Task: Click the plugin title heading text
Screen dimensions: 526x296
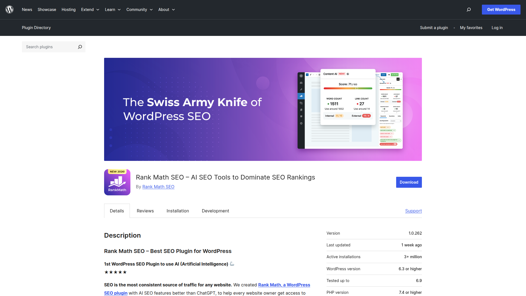Action: click(225, 177)
